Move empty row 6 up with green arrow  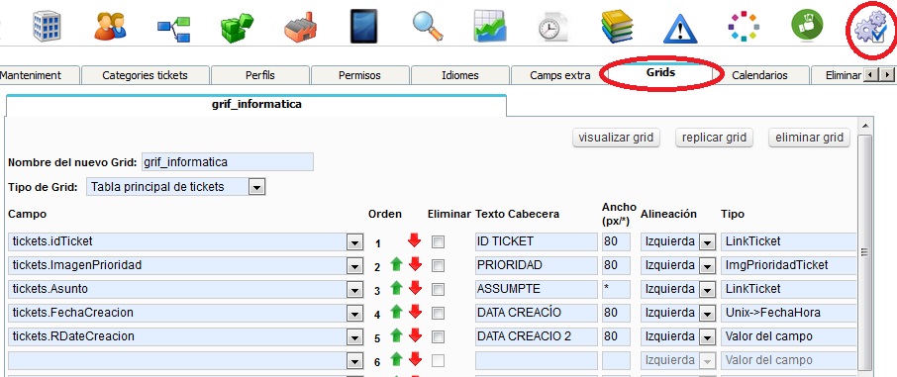(396, 359)
